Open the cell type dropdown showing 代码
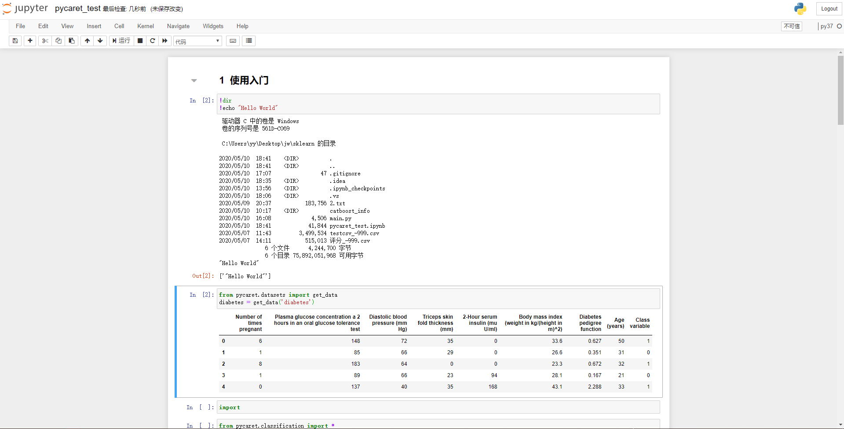The image size is (844, 429). coord(197,41)
